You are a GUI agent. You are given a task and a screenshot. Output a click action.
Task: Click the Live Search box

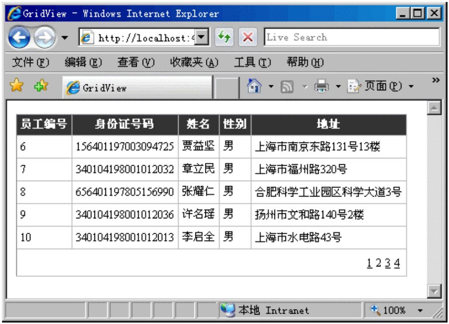point(352,37)
